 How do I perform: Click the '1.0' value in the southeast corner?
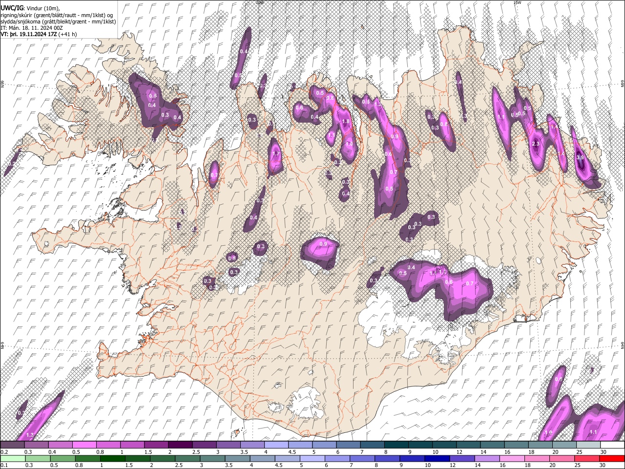548,433
